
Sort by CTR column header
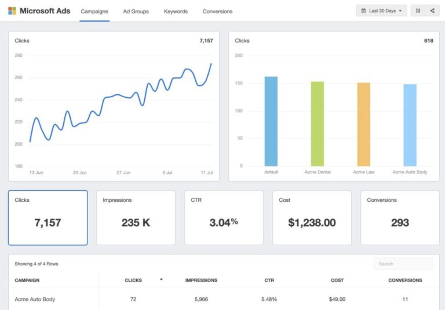tap(269, 281)
